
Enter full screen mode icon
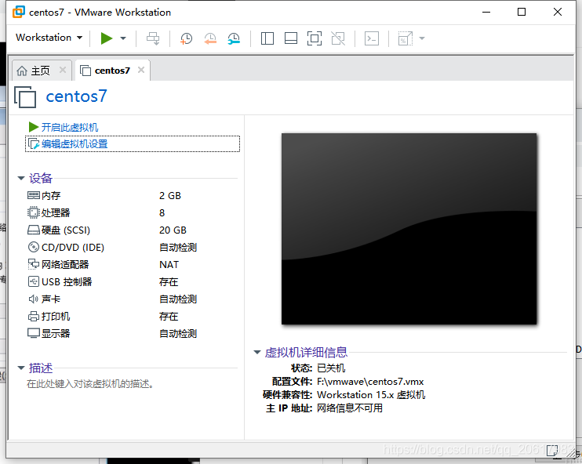315,38
